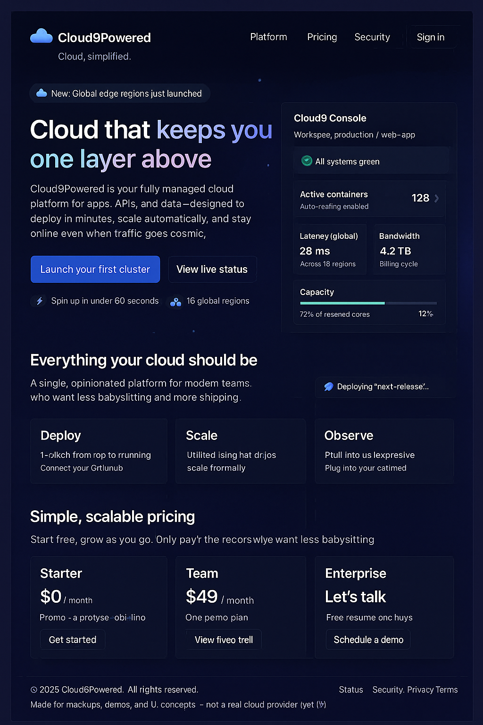The height and width of the screenshot is (725, 483).
Task: Click the lightning bolt spin-up icon
Action: coord(40,301)
